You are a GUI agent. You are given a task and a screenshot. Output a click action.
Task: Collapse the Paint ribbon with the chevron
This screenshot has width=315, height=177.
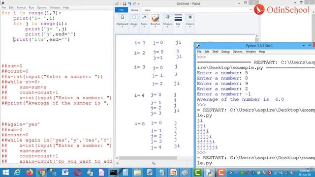(251, 10)
